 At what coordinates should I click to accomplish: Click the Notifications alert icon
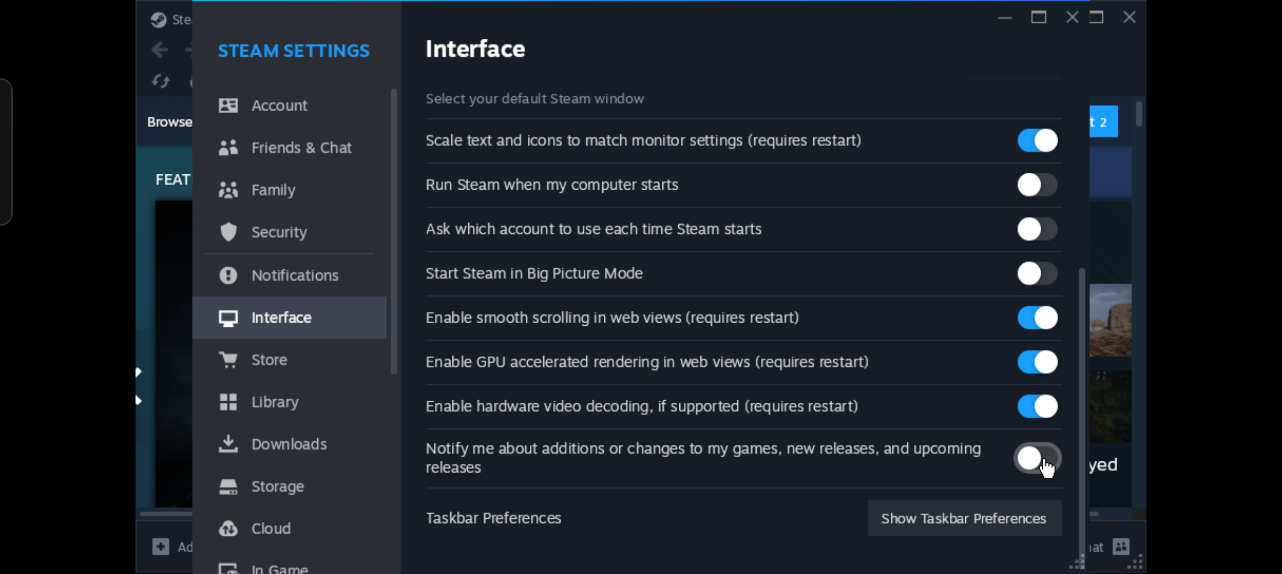pos(228,275)
